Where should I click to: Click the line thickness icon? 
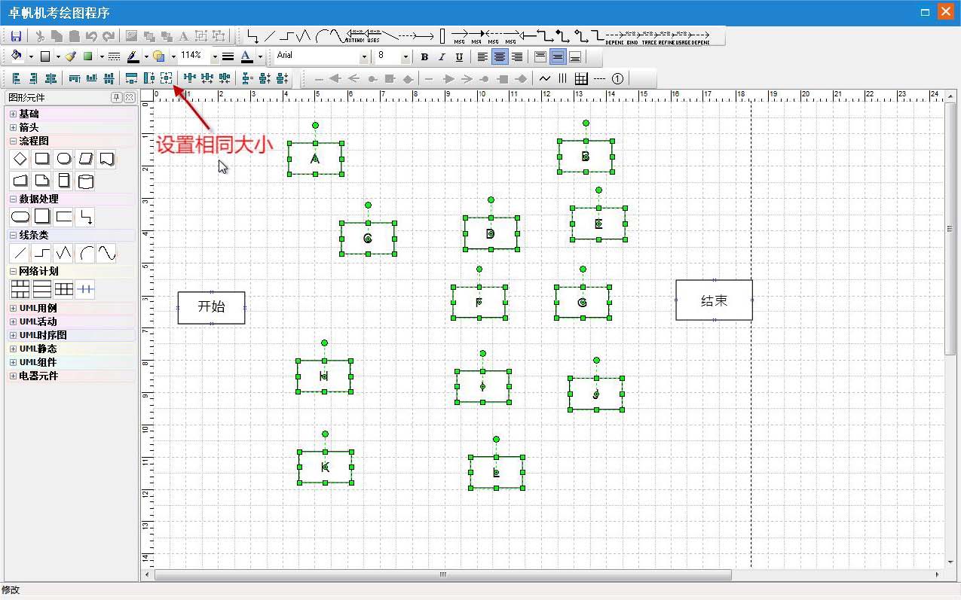point(228,56)
